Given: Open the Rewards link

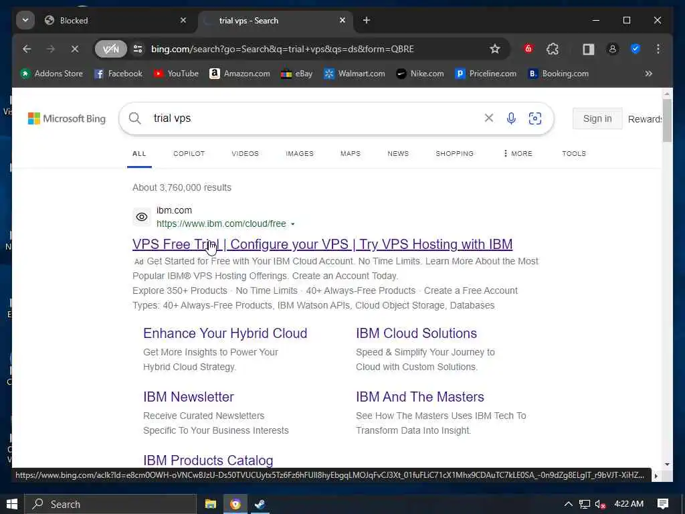Looking at the screenshot, I should pyautogui.click(x=645, y=119).
